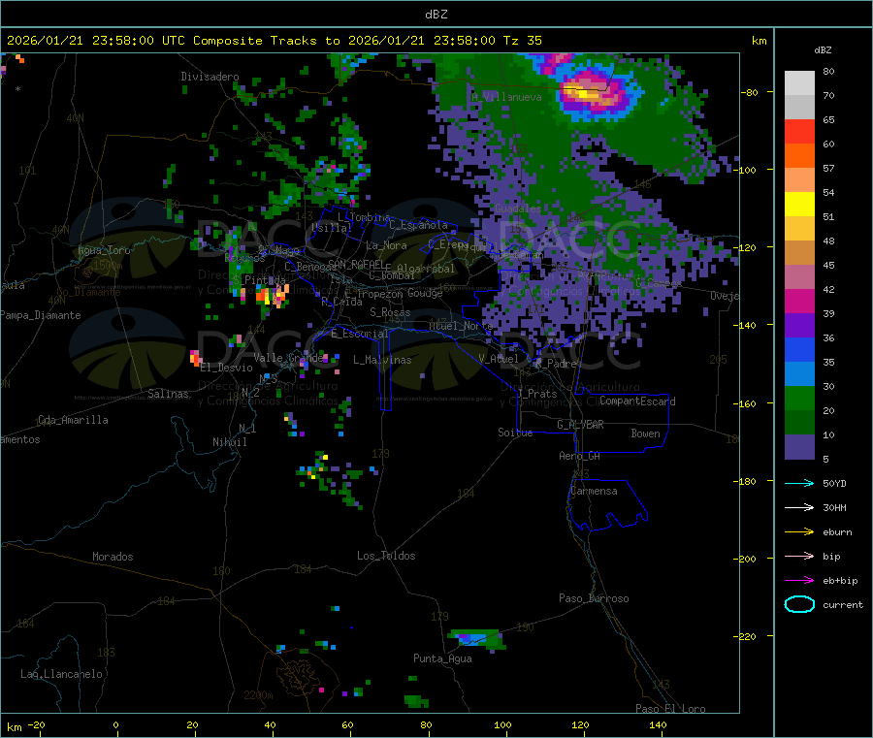
Task: Click the La_Nora map label
Action: click(x=386, y=245)
